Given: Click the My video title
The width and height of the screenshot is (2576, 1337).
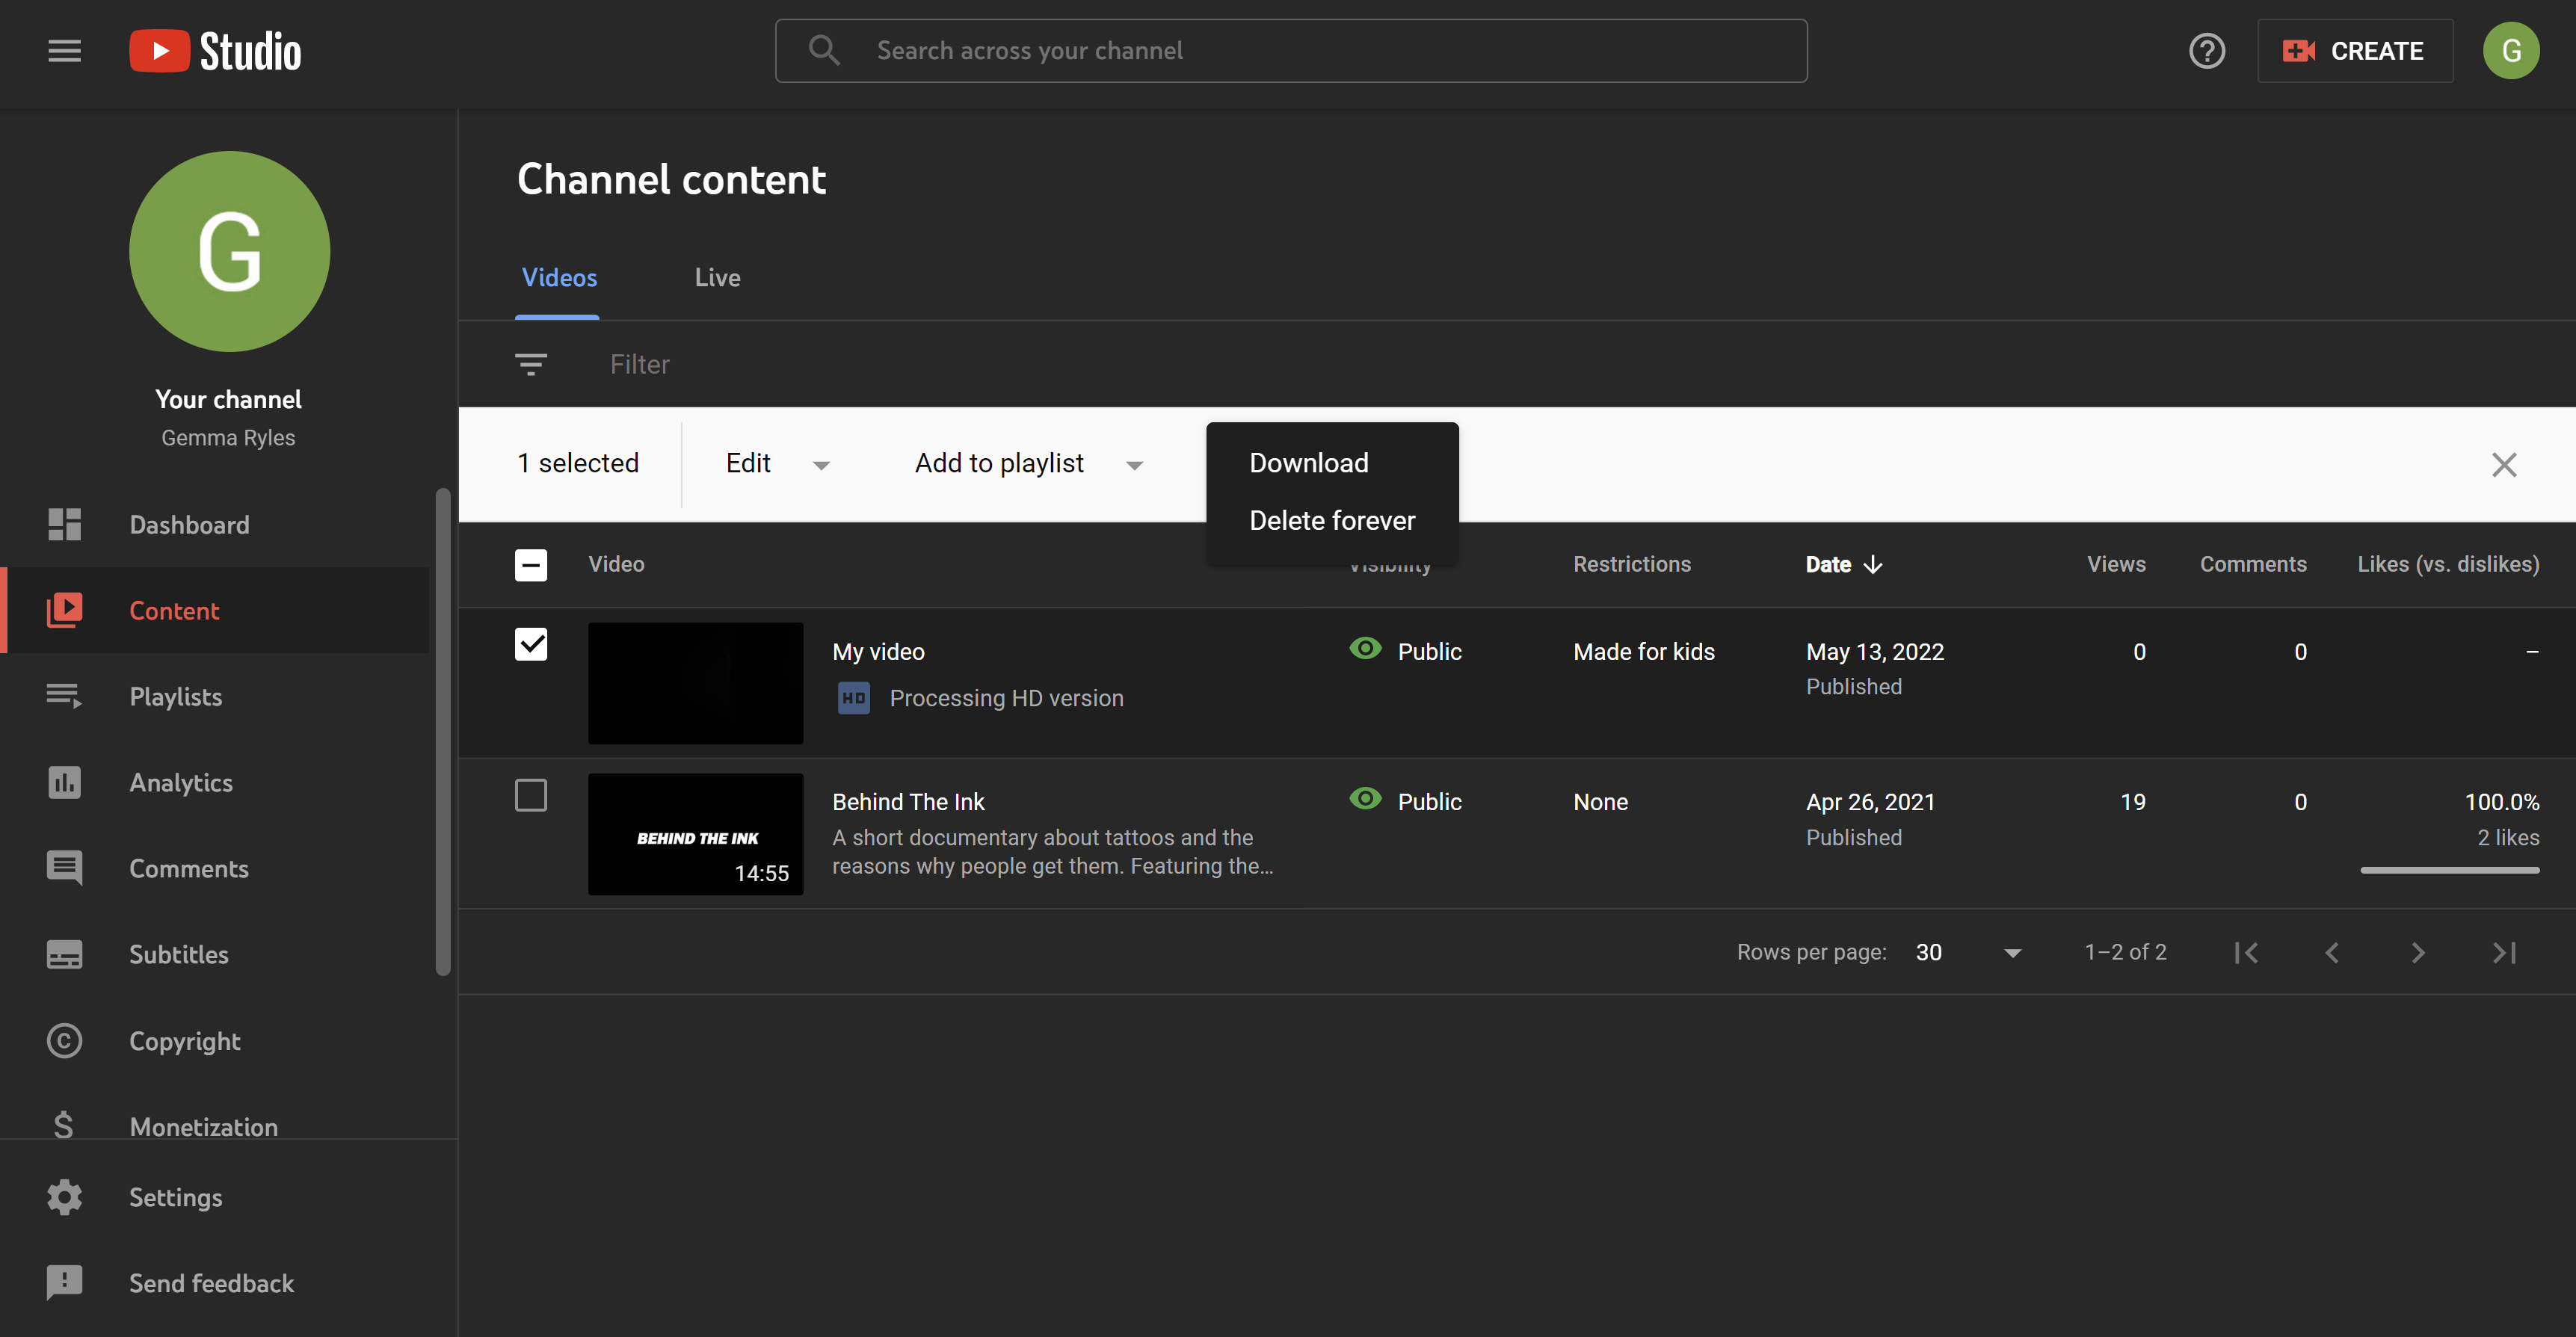Looking at the screenshot, I should (x=878, y=652).
